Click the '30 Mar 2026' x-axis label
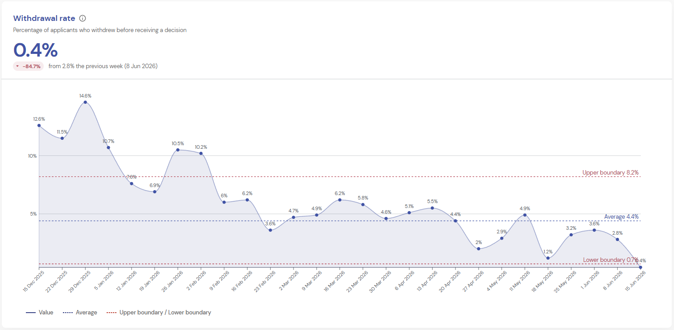This screenshot has height=330, width=674. [380, 281]
